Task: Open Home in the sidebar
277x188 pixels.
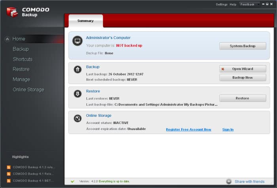Action: click(x=19, y=39)
